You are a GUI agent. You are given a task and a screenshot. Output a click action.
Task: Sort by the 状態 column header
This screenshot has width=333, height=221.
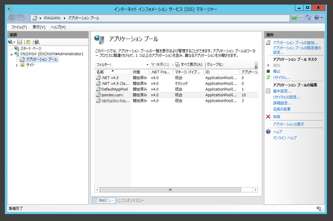click(140, 72)
